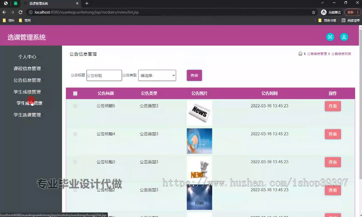This screenshot has width=362, height=217.
Task: Open the browser three-dot menu
Action: pyautogui.click(x=358, y=12)
